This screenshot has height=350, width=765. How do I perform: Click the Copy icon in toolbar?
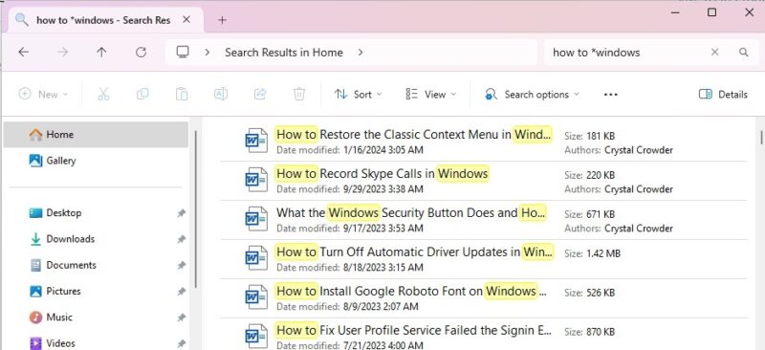[142, 95]
